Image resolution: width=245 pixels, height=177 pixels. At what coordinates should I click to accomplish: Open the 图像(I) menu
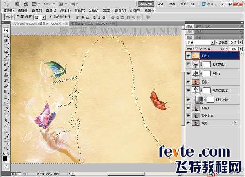[x=37, y=10]
